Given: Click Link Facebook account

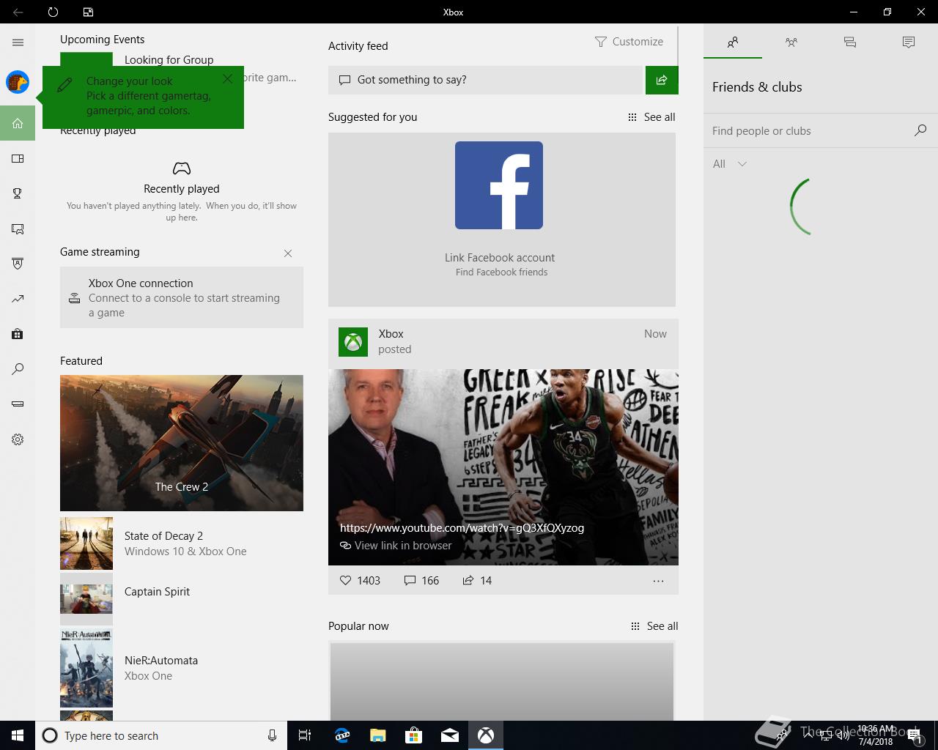Looking at the screenshot, I should (500, 258).
